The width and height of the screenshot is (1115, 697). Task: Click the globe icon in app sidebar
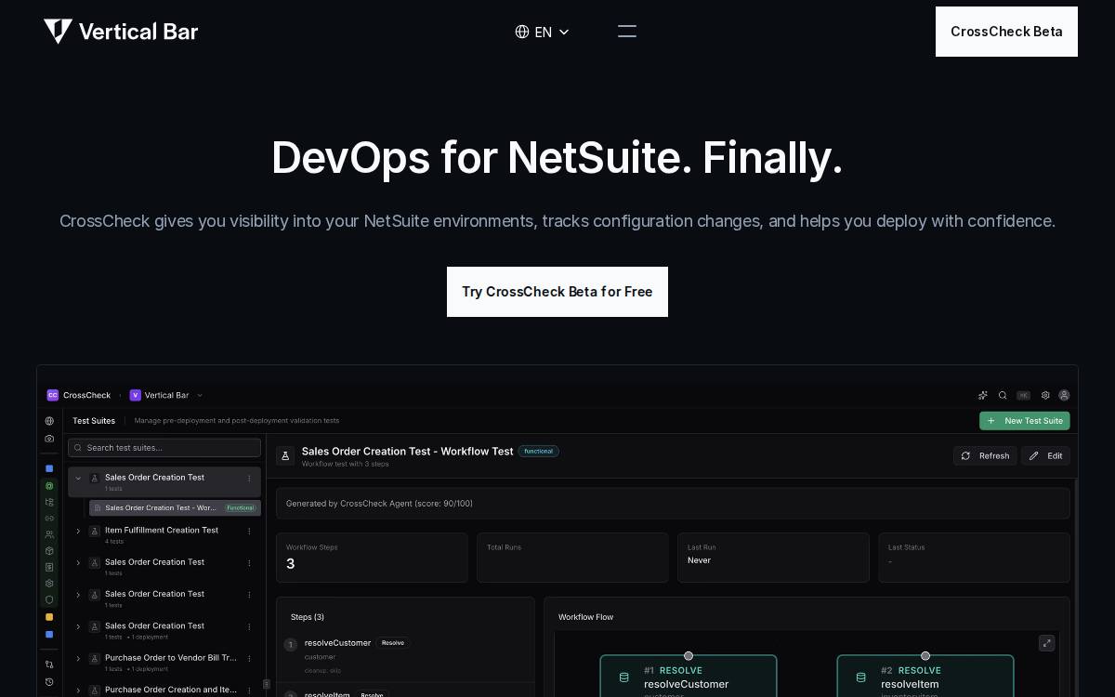[49, 421]
